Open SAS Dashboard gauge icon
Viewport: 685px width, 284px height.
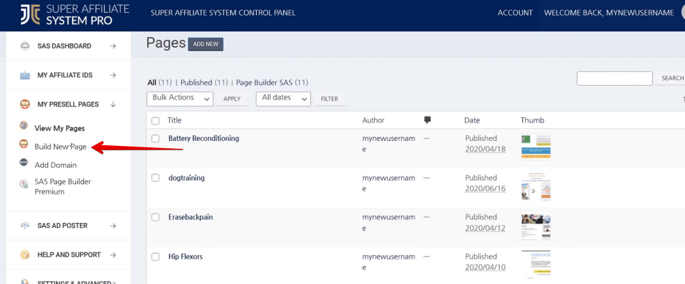click(x=25, y=46)
